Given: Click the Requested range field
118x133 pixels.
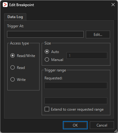Looking at the screenshot, I should [76, 85].
